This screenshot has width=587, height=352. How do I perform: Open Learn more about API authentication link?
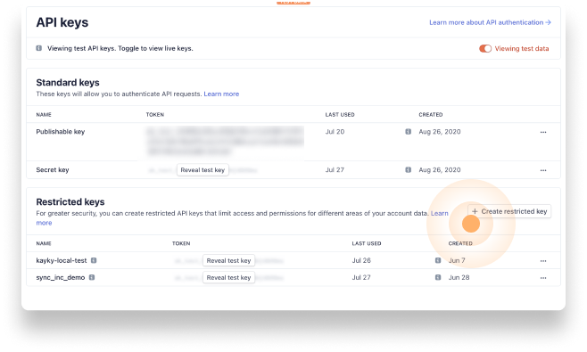tap(490, 22)
